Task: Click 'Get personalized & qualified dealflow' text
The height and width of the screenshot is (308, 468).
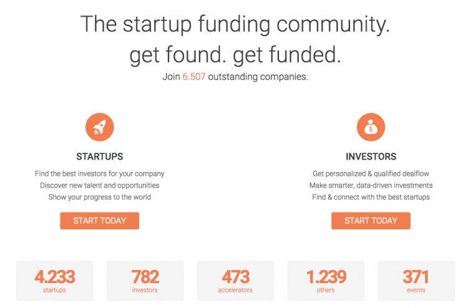Action: (x=371, y=173)
